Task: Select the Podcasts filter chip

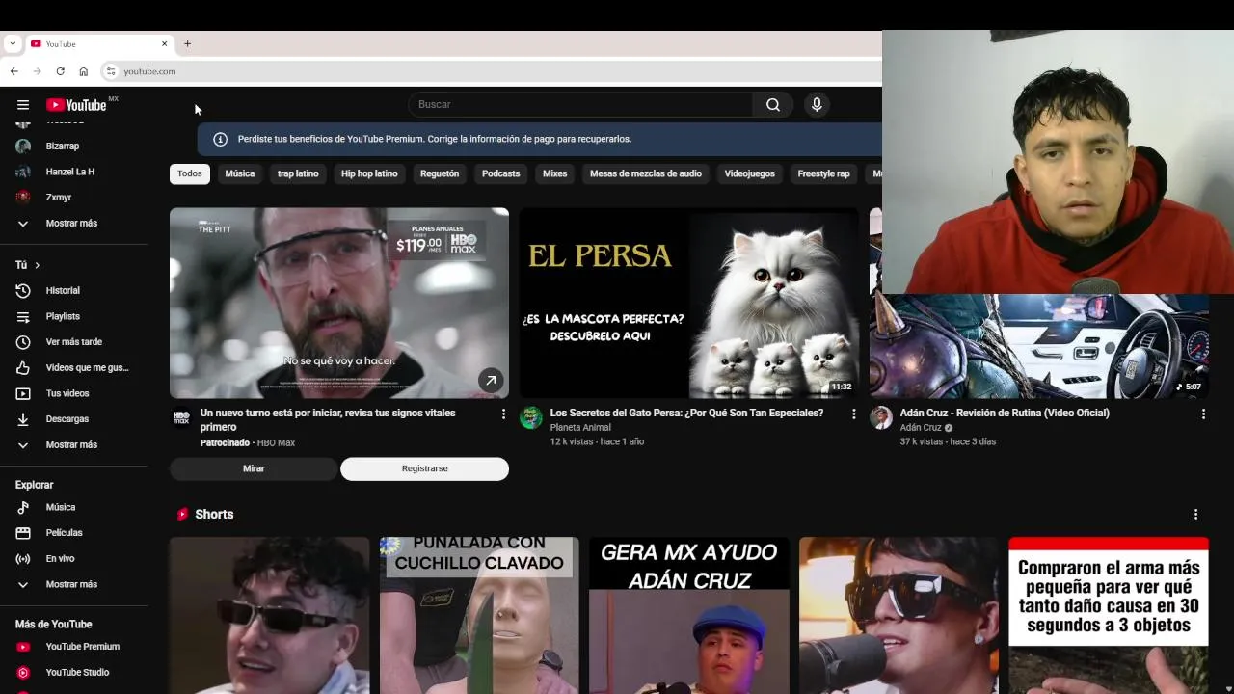Action: [500, 173]
